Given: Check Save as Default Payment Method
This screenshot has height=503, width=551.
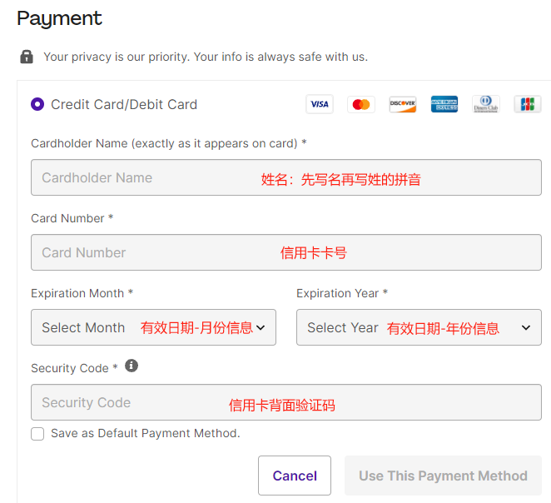Looking at the screenshot, I should 37,433.
